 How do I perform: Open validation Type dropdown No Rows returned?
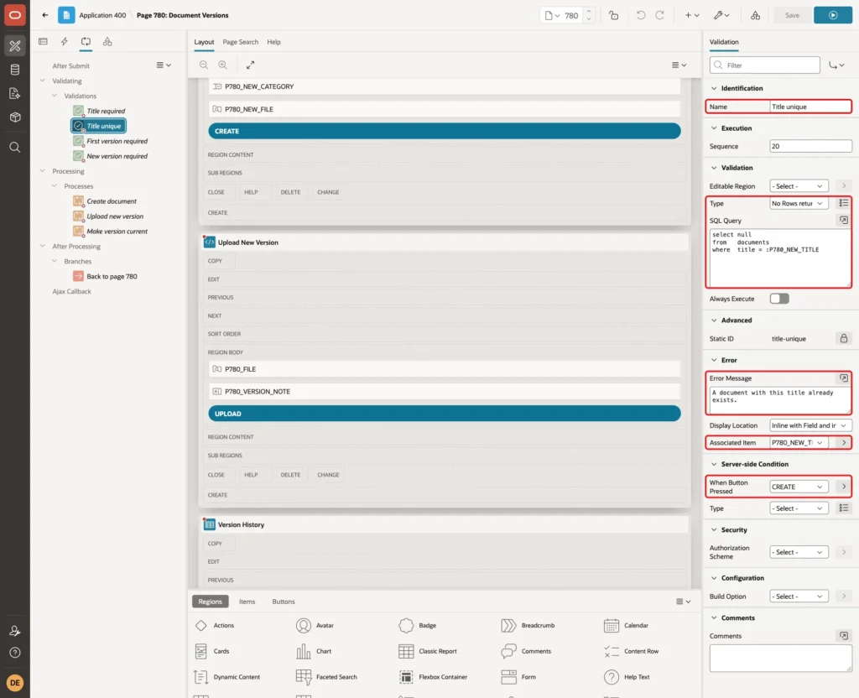pos(798,203)
